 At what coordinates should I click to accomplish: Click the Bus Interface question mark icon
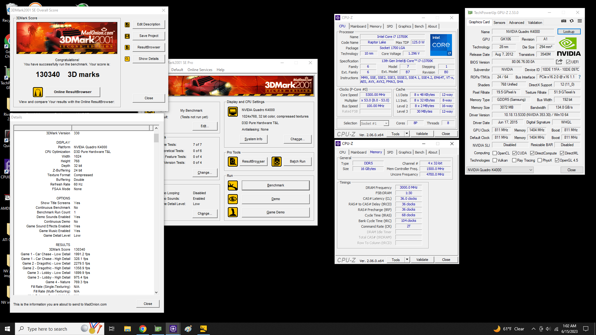coord(579,77)
